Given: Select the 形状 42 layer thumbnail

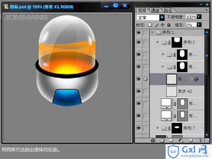Looking at the screenshot, I should (x=171, y=92).
